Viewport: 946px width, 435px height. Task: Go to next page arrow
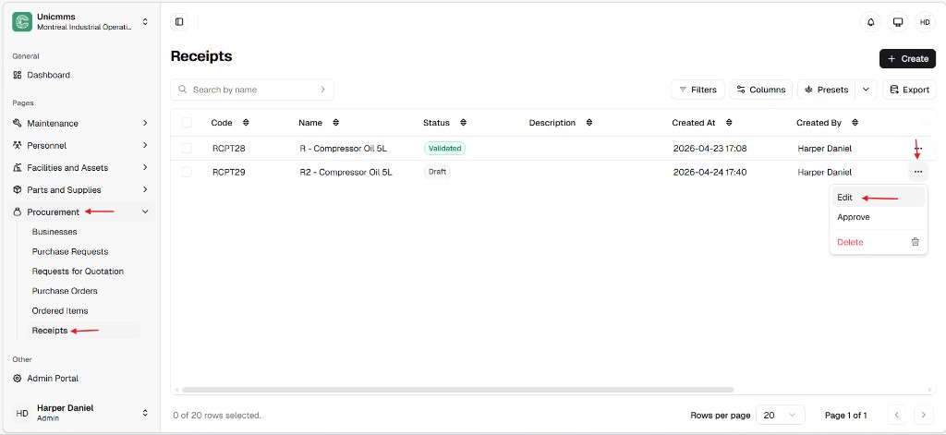923,415
